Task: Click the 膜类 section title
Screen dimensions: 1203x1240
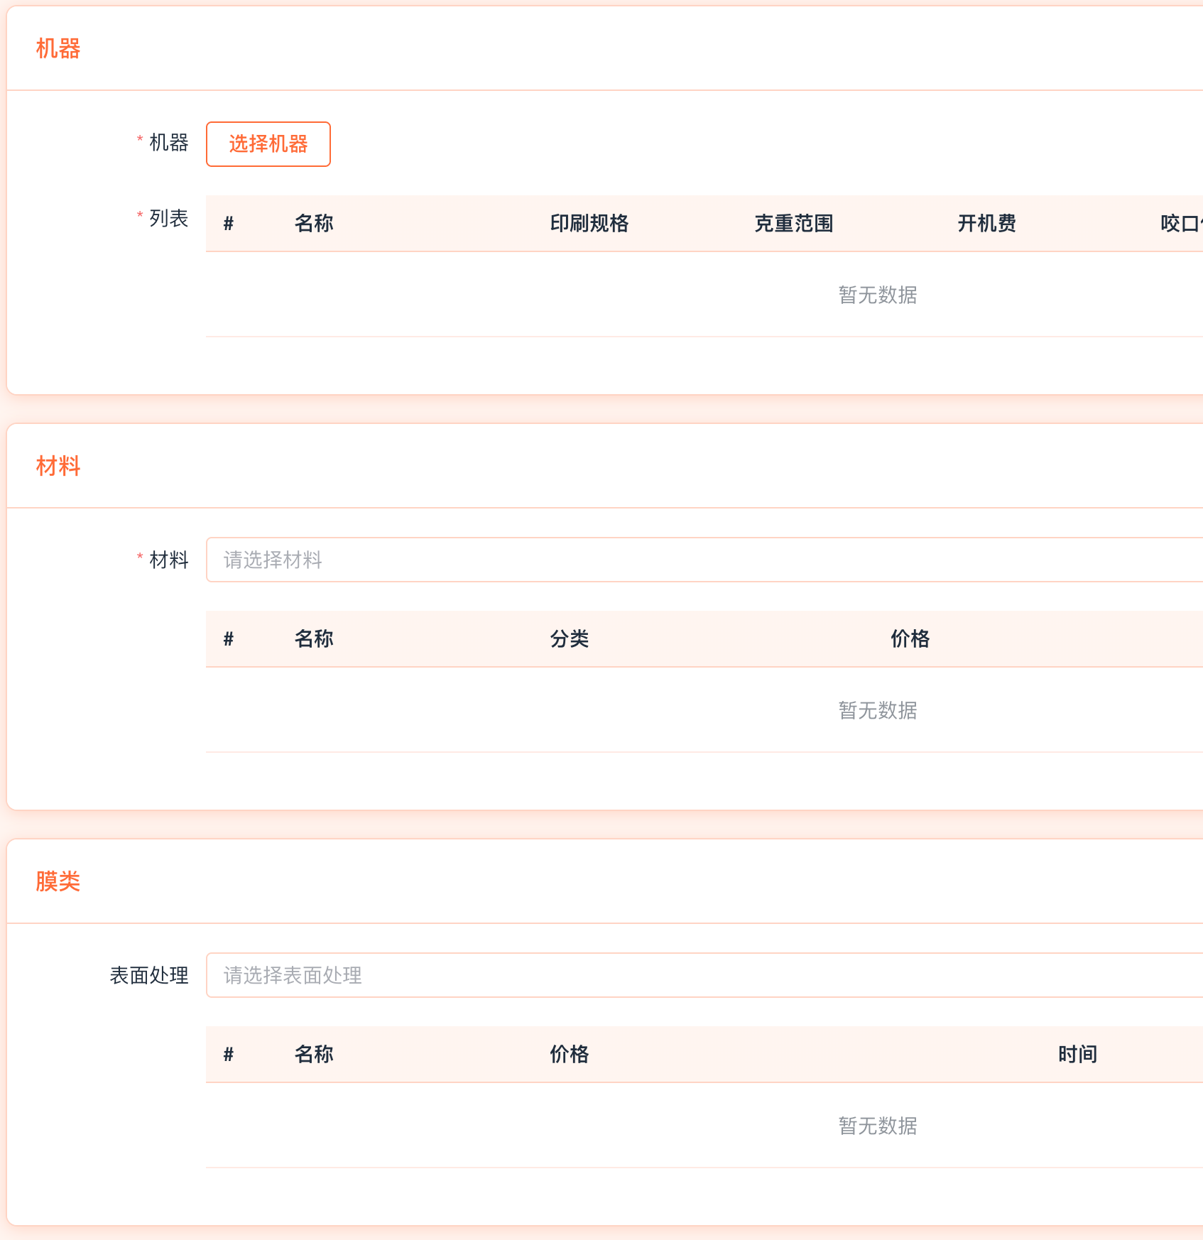Action: point(58,881)
